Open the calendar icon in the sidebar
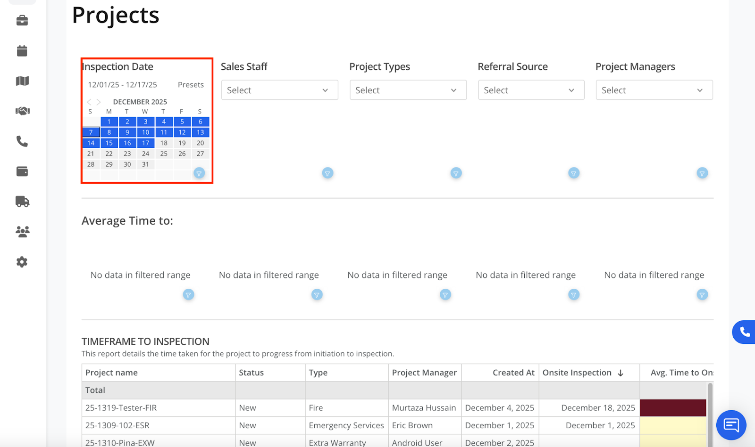755x447 pixels. pos(22,51)
